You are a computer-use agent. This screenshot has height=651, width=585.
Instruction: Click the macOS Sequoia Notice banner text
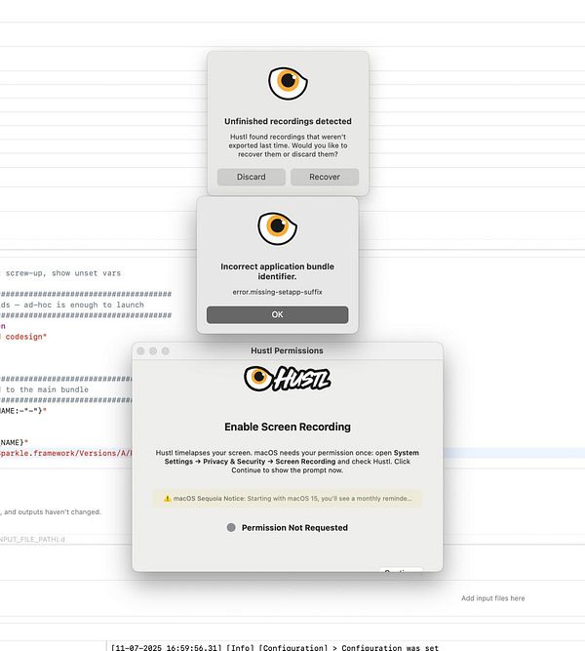click(288, 498)
